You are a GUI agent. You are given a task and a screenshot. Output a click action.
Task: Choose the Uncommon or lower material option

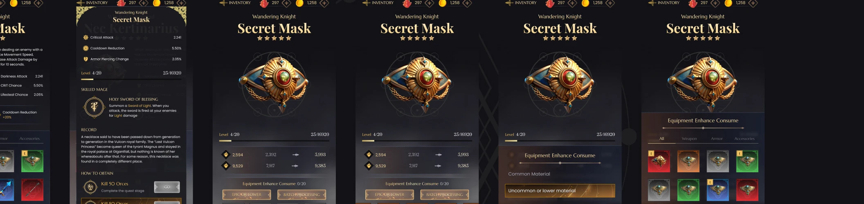click(x=560, y=191)
